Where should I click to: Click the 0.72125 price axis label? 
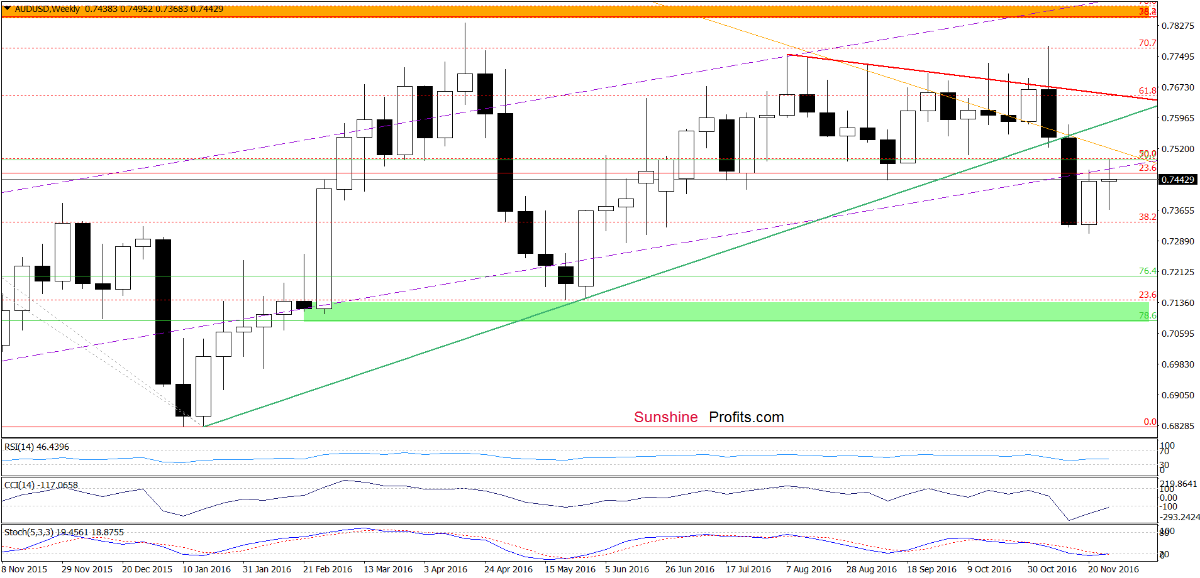click(x=1178, y=272)
